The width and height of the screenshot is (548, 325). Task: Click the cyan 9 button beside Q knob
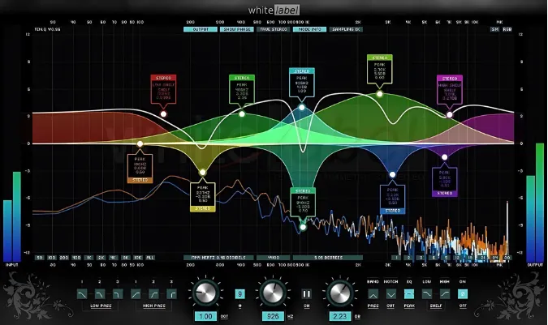pyautogui.click(x=239, y=294)
